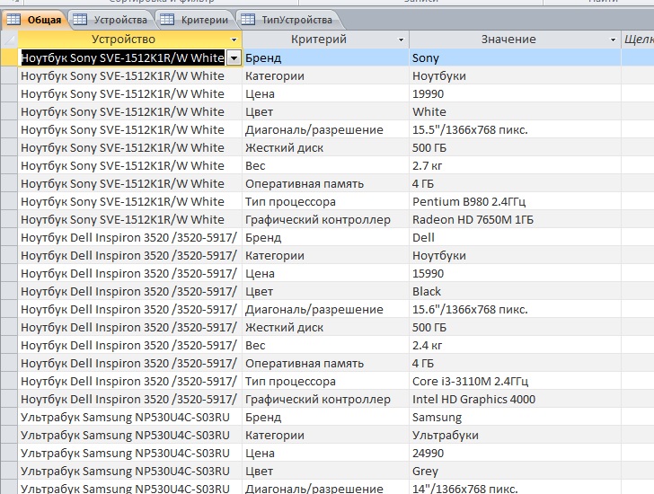The image size is (654, 494).
Task: Click the Sony row Оперативная память cell
Action: tap(325, 183)
